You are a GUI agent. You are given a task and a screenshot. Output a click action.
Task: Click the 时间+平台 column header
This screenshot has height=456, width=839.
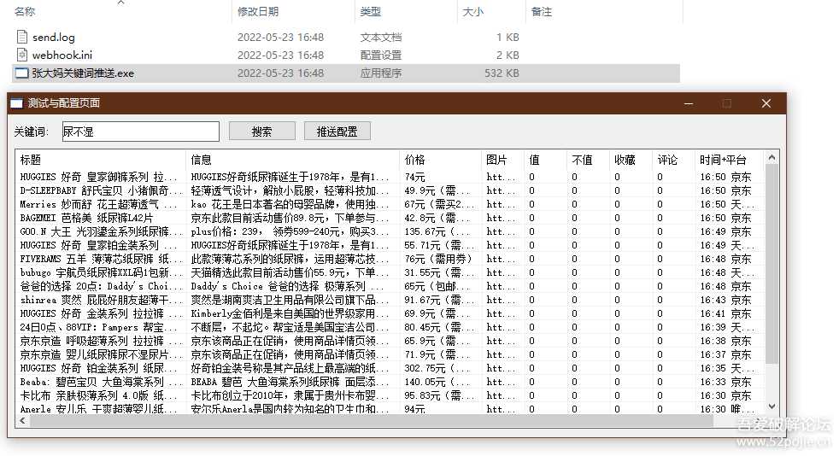point(730,160)
